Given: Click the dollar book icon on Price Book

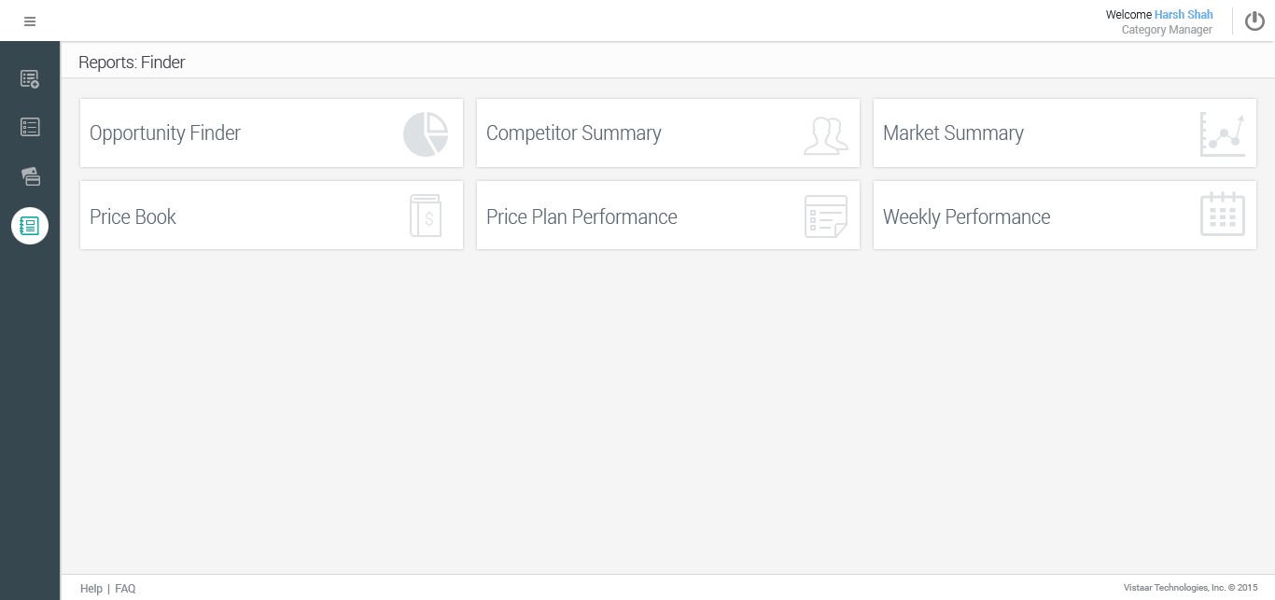Looking at the screenshot, I should pos(426,216).
